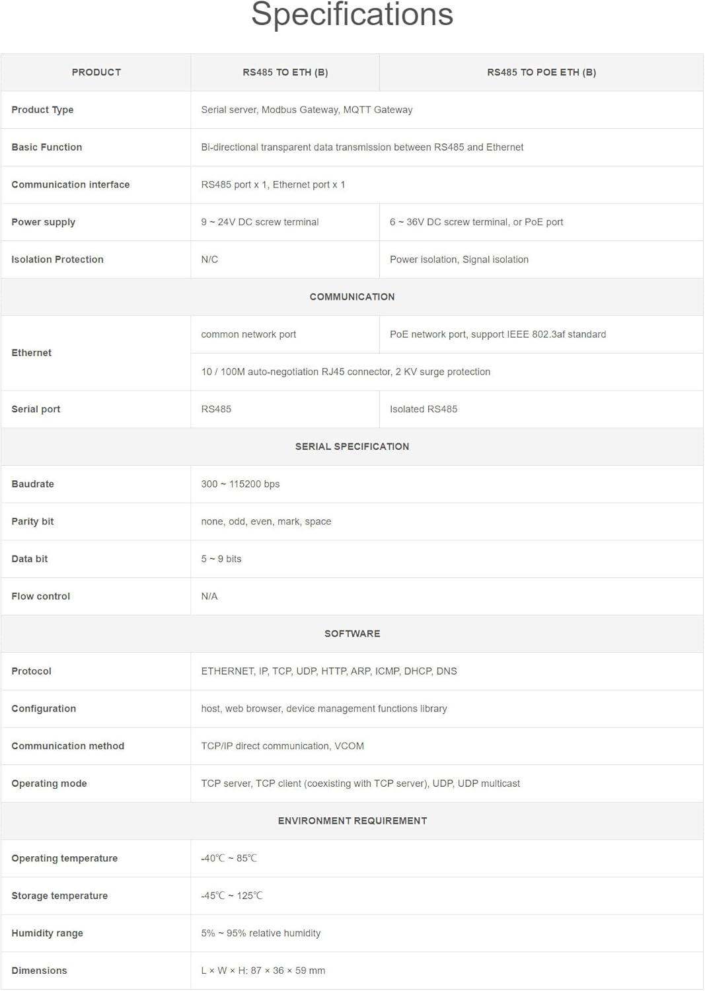
Task: Select the PRODUCT header cell
Action: pos(96,72)
